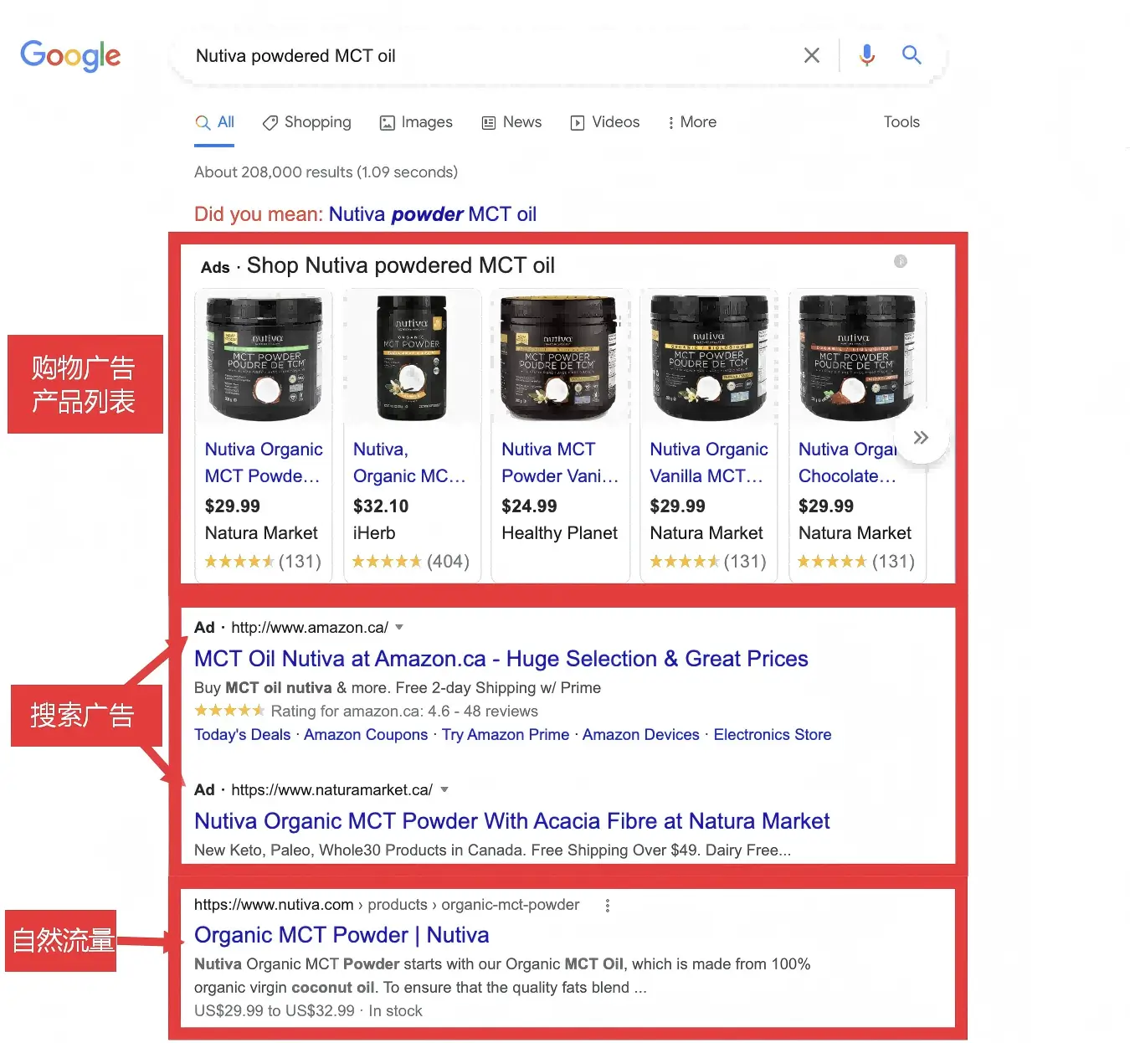Advance product carousel with double-arrow button
The image size is (1130, 1043).
coord(921,438)
